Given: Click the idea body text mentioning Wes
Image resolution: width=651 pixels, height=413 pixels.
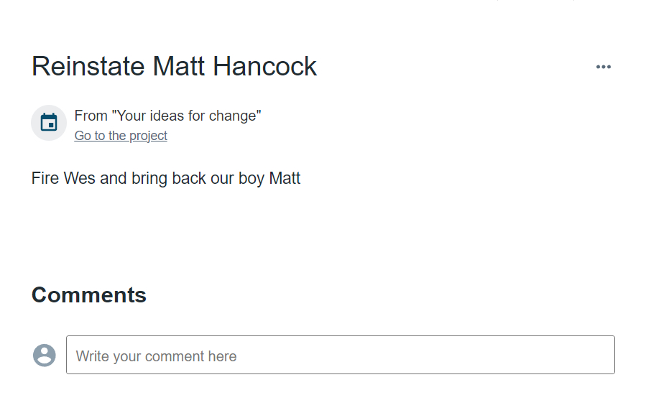Looking at the screenshot, I should pos(166,178).
